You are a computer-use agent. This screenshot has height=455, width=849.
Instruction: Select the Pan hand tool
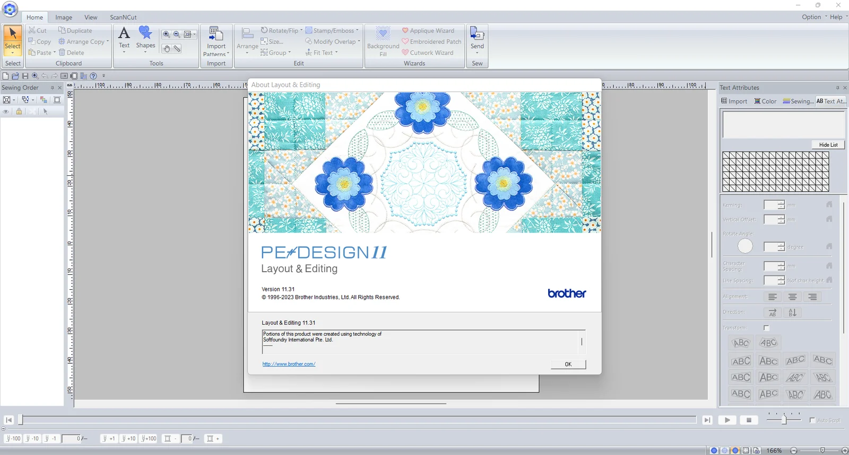[x=167, y=49]
